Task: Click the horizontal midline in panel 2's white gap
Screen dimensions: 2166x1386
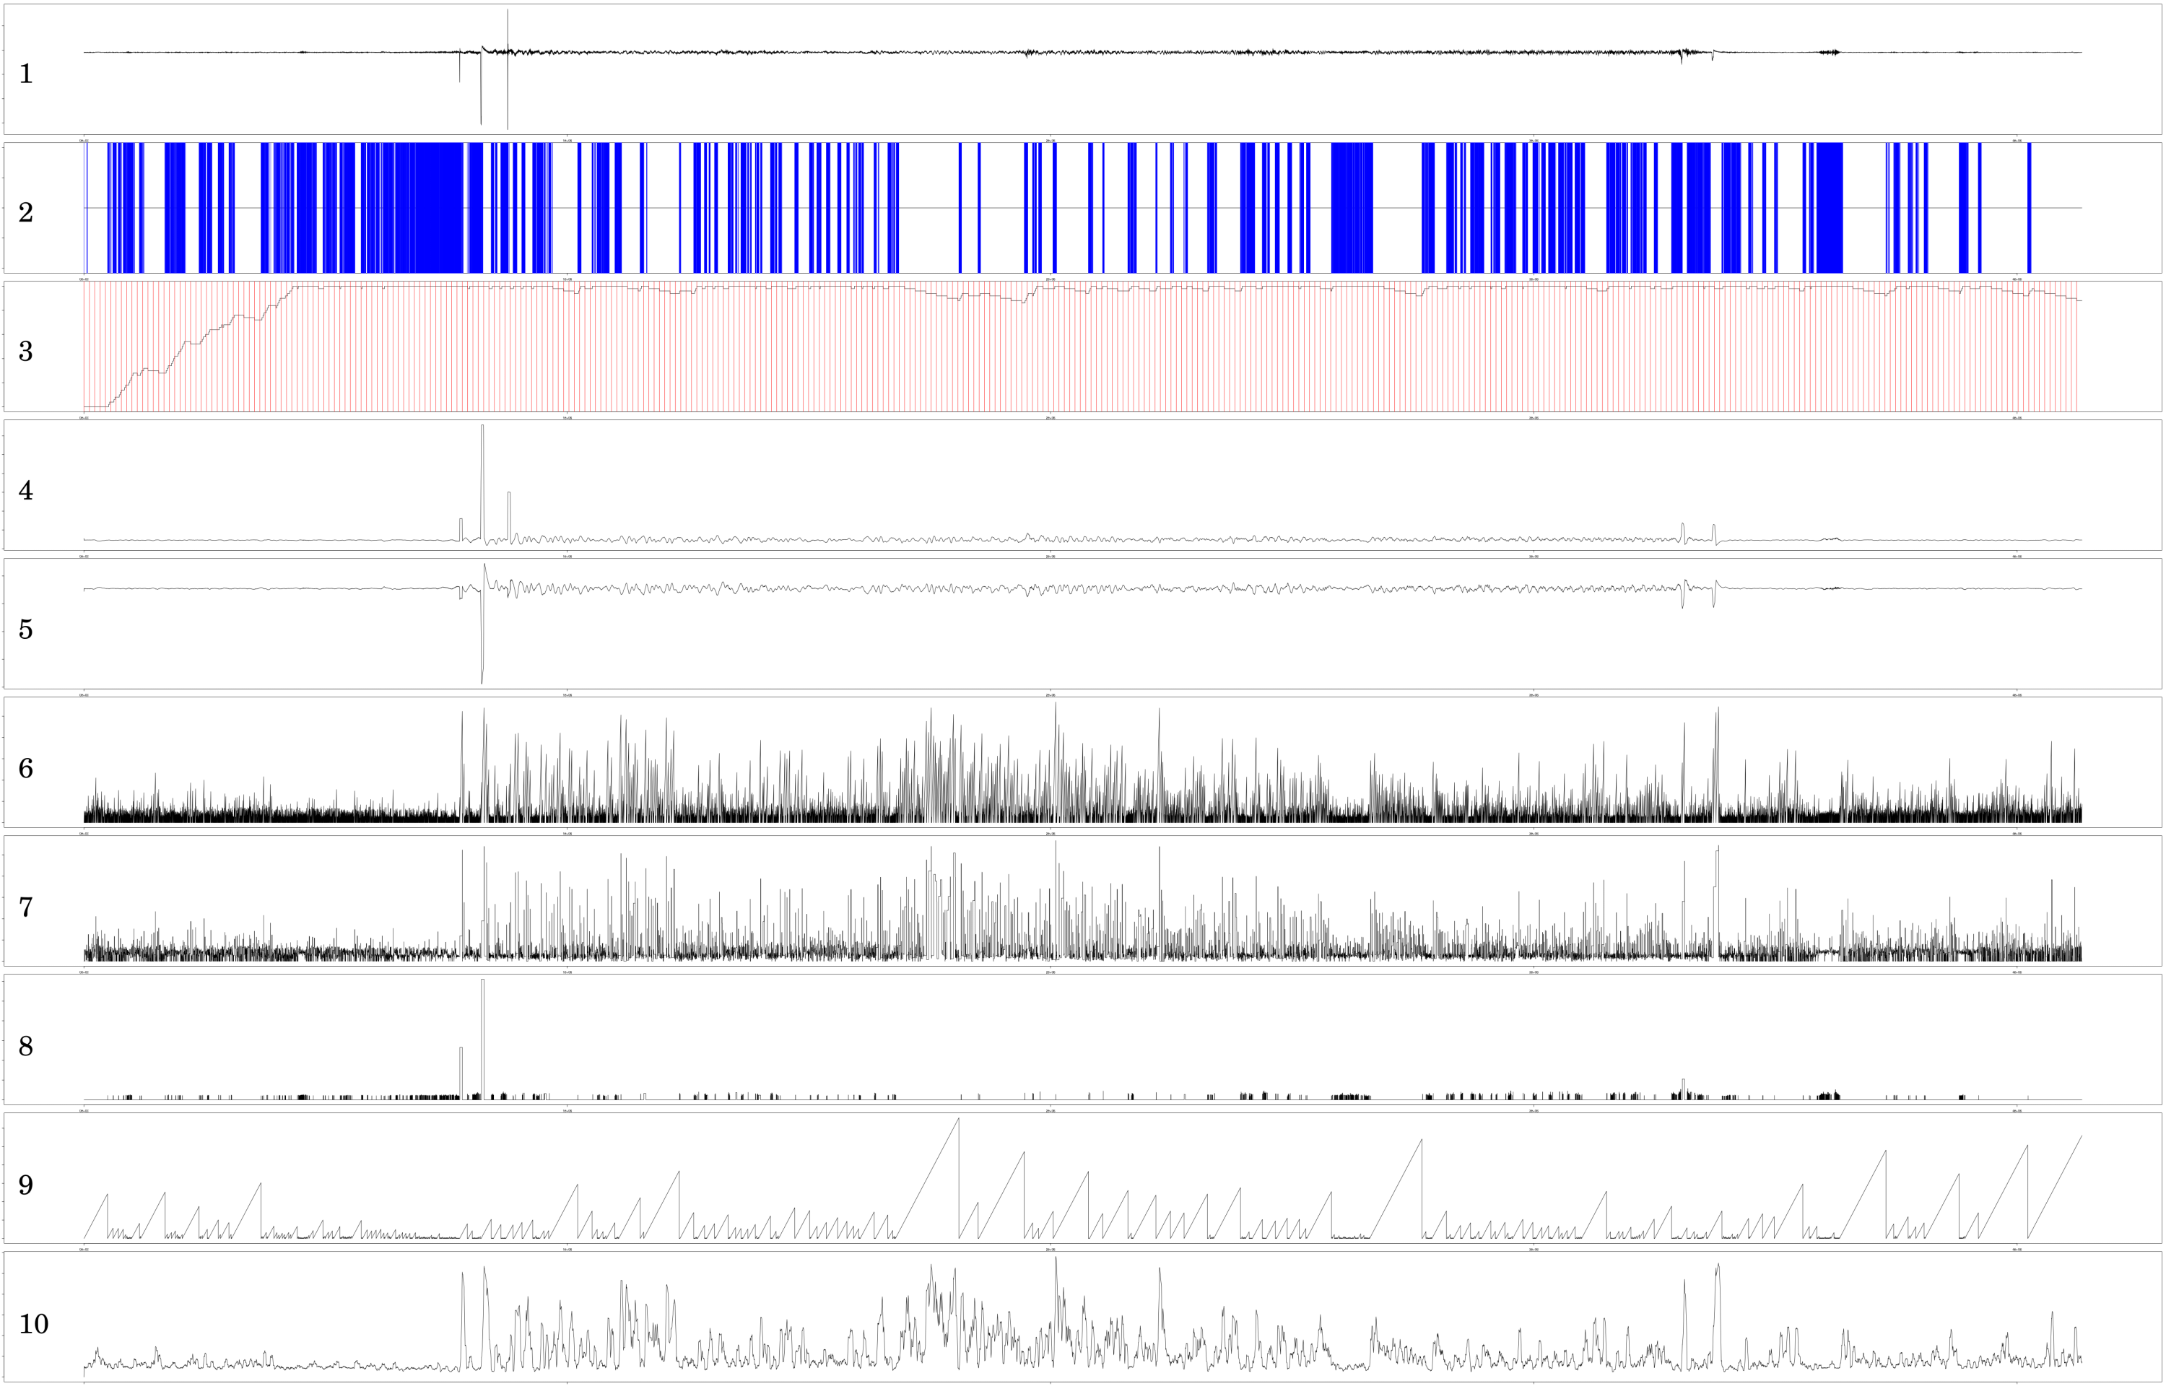Action: pos(927,208)
